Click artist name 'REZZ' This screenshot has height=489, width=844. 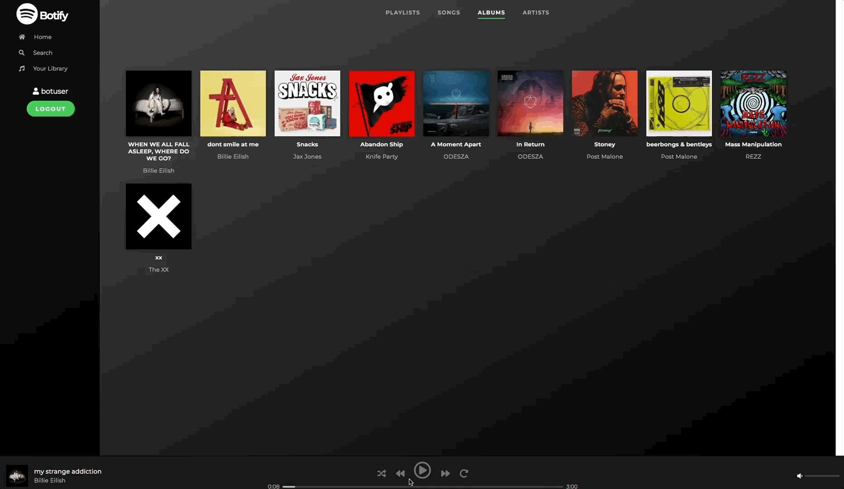(x=753, y=157)
